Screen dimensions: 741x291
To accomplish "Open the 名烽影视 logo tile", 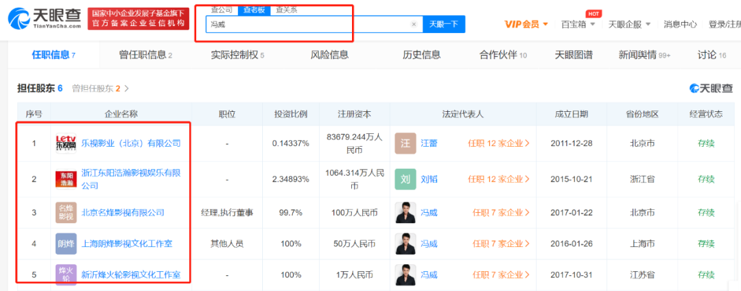I will 66,213.
